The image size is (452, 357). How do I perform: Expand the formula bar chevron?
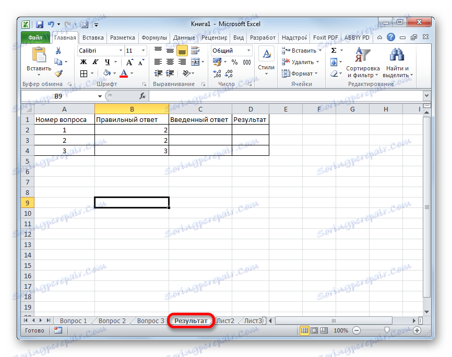click(427, 95)
